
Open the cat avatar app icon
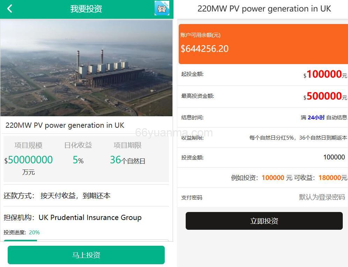(163, 8)
